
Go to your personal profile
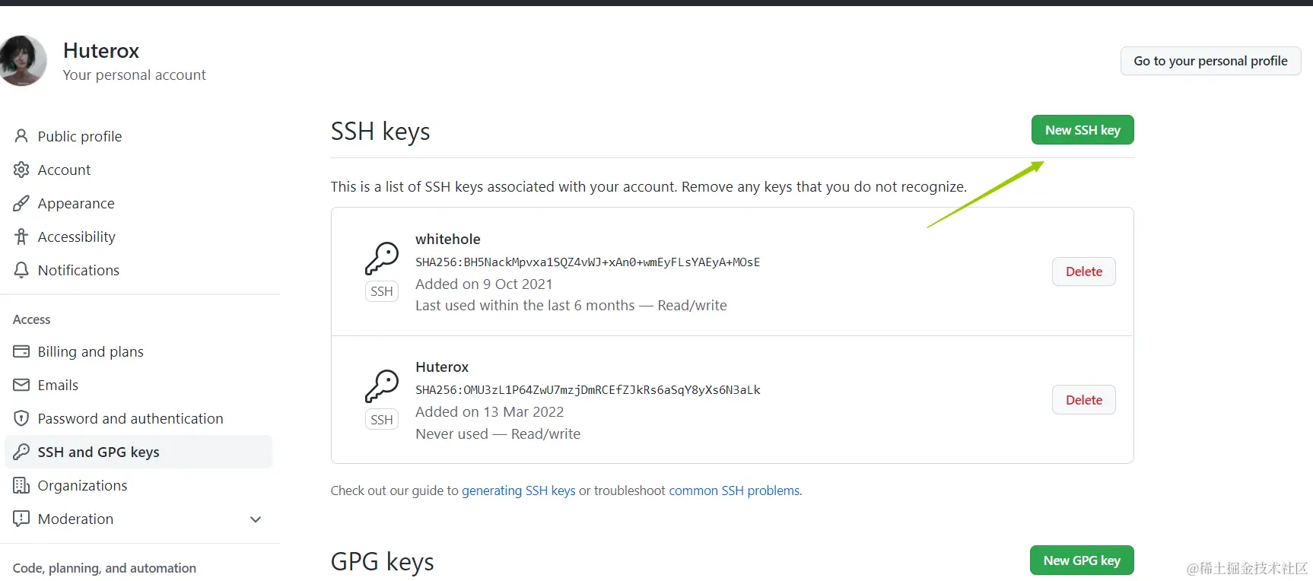pyautogui.click(x=1210, y=61)
